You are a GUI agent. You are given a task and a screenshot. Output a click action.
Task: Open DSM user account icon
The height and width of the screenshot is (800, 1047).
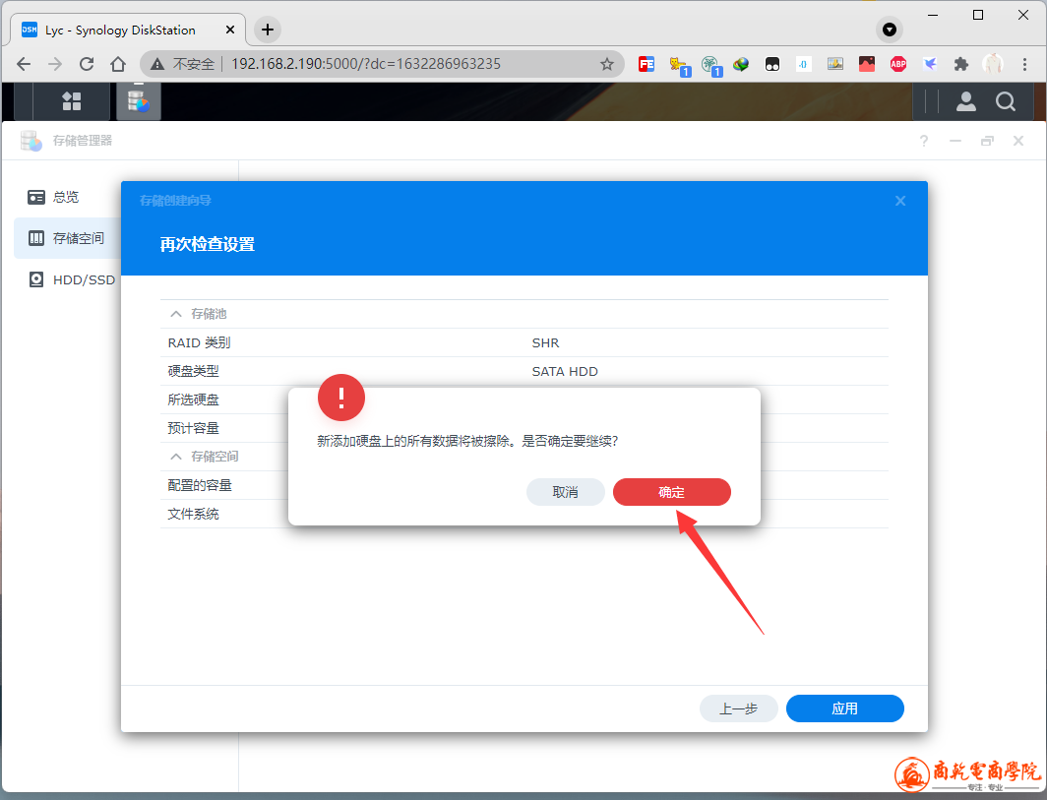click(966, 101)
